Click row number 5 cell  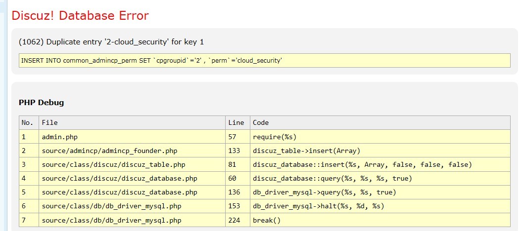(x=29, y=192)
